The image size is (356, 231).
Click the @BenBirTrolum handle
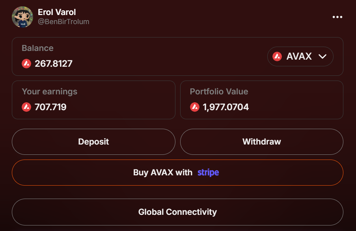(x=63, y=22)
